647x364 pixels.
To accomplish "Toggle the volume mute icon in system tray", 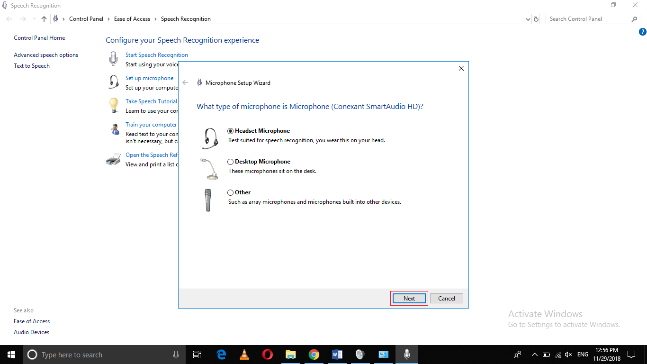I will [568, 354].
